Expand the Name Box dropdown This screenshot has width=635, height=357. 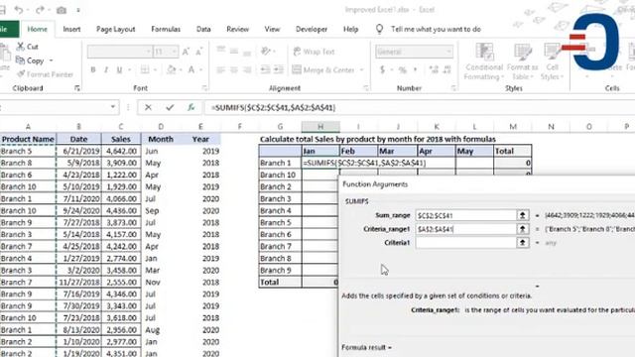click(x=113, y=107)
